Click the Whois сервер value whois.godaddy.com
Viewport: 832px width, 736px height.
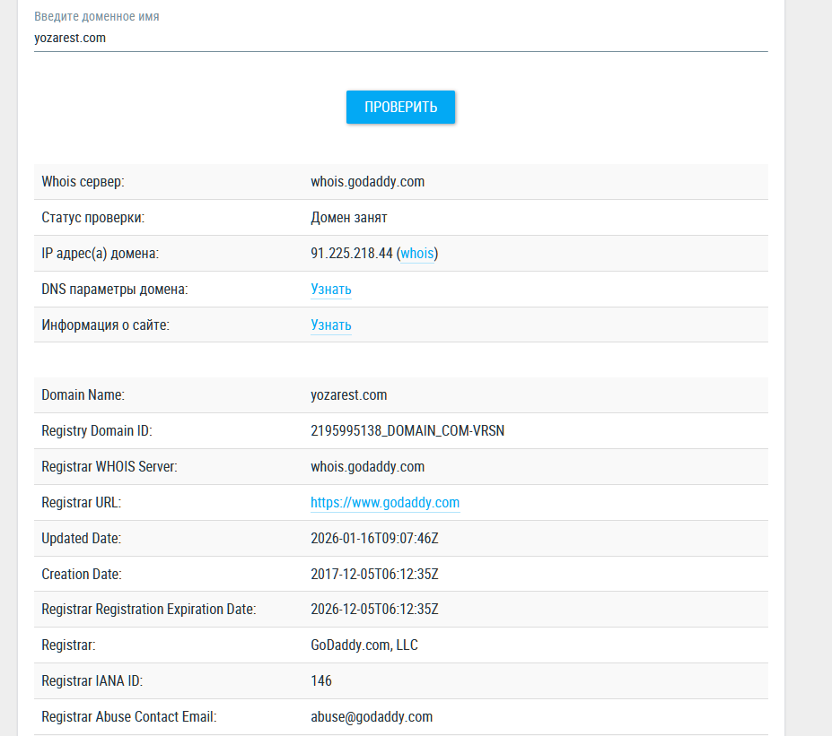tap(367, 182)
